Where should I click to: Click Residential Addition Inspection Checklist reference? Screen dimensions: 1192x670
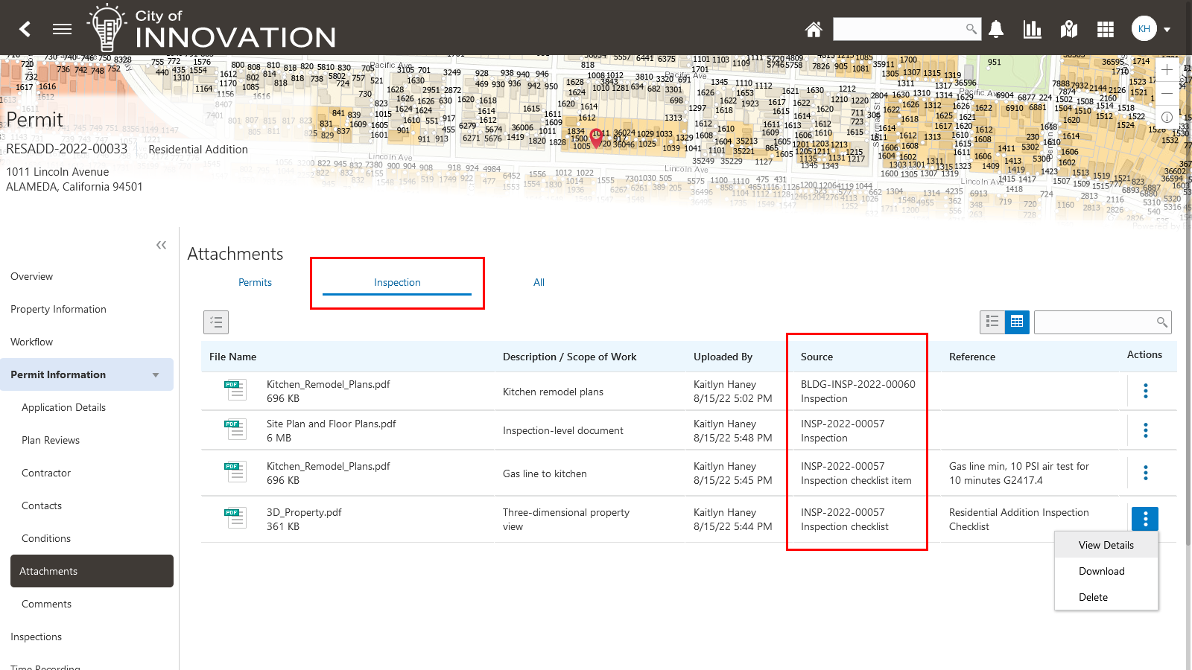click(x=1019, y=519)
